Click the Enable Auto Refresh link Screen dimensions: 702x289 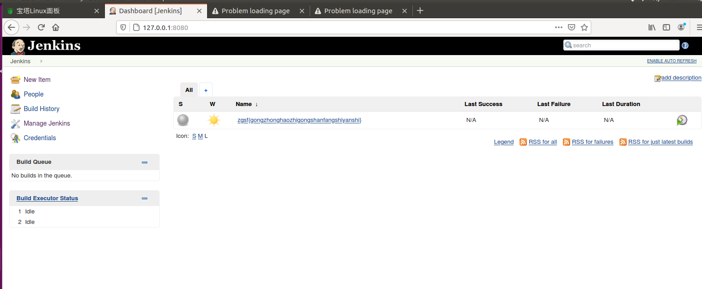coord(671,61)
